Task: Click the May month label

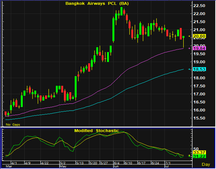Action: 62,166
